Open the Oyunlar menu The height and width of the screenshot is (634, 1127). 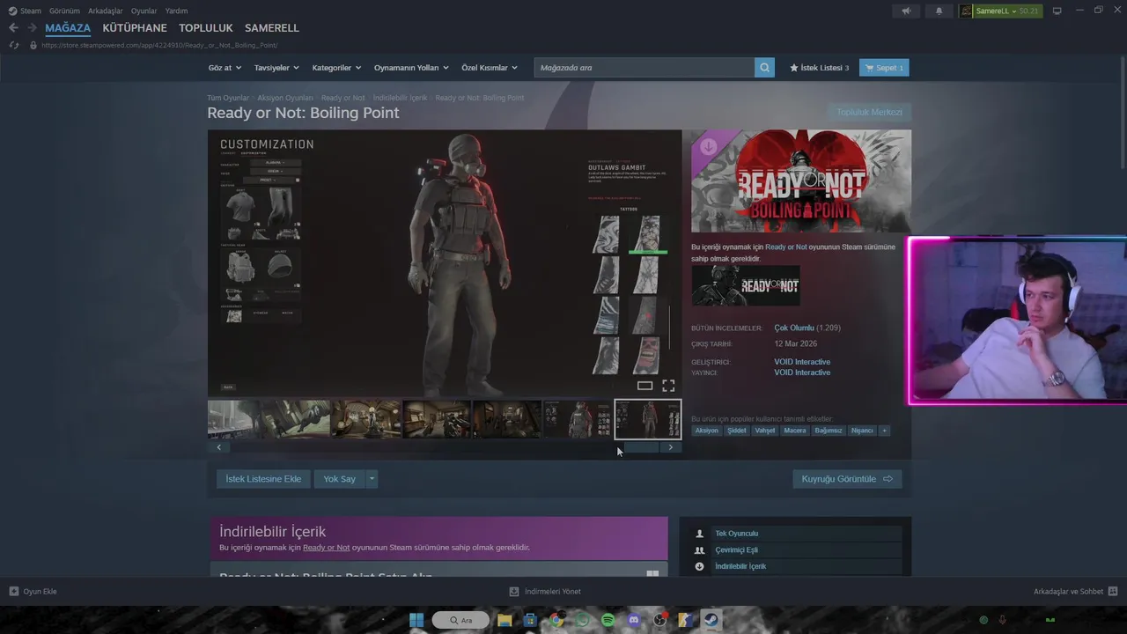[x=144, y=11]
